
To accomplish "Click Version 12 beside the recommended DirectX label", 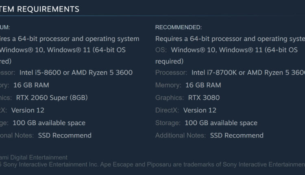I will [200, 110].
